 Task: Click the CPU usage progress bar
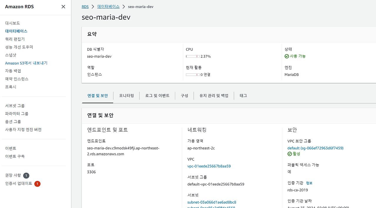193,56
